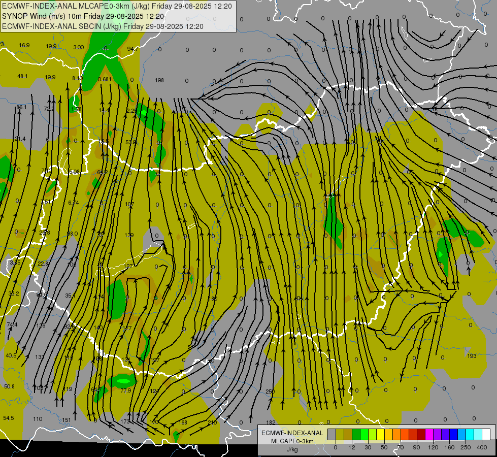The width and height of the screenshot is (497, 457).
Task: Click the legend tick label 120
Action: 434,447
